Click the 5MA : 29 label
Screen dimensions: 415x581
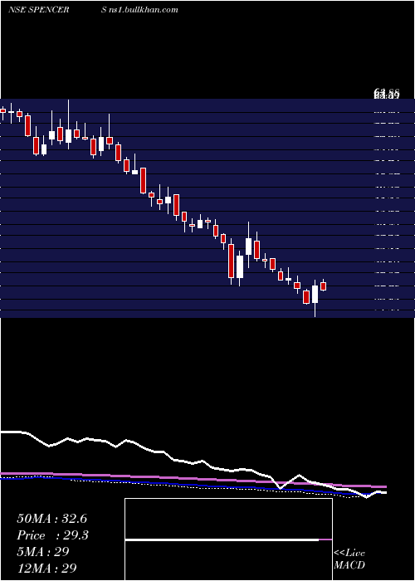pyautogui.click(x=43, y=552)
